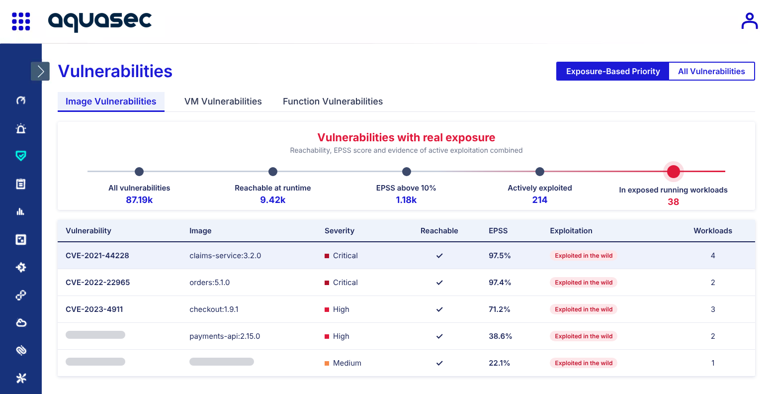The height and width of the screenshot is (394, 771).
Task: Click the 1.18k EPSS count
Action: point(407,200)
